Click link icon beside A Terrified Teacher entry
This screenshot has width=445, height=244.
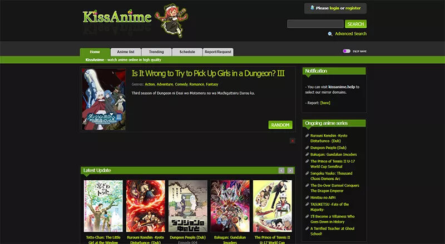(x=307, y=228)
